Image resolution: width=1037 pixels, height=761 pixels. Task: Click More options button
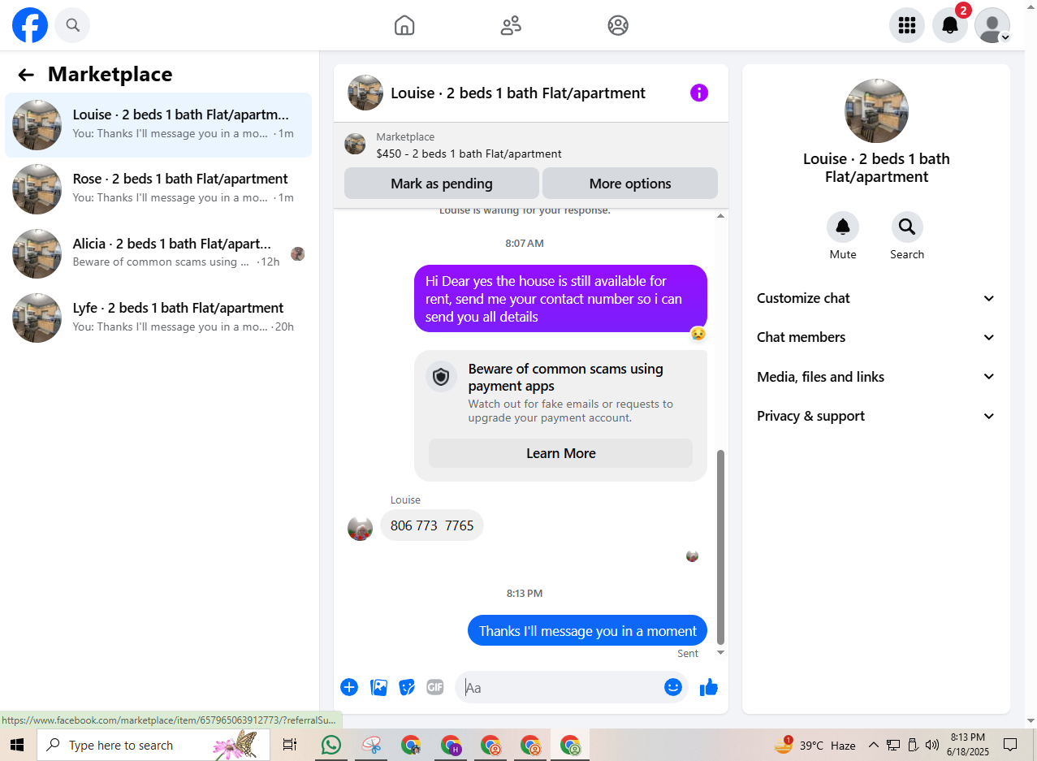tap(630, 184)
